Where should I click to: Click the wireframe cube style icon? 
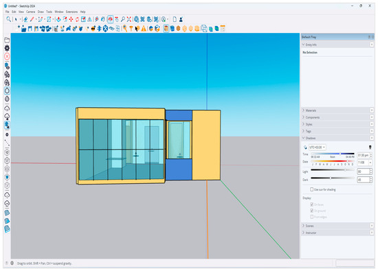[204, 29]
